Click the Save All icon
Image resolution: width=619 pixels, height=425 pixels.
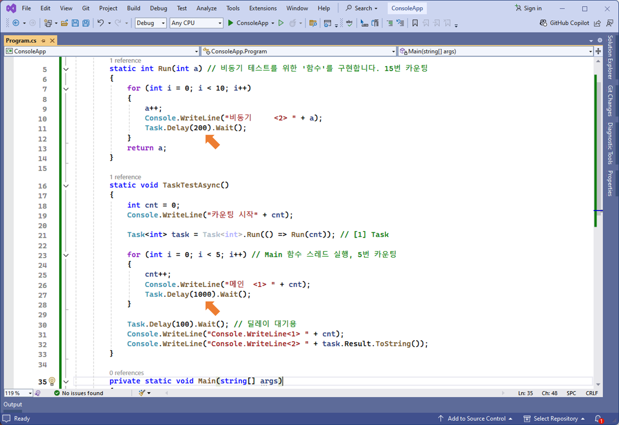(x=86, y=23)
